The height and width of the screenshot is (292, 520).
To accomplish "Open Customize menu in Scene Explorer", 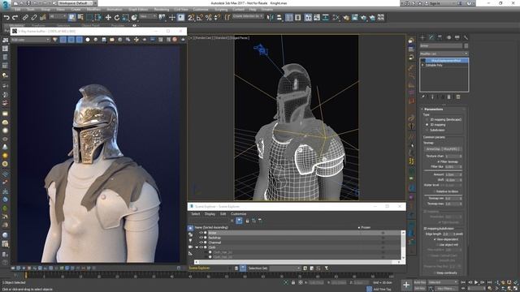I will coord(238,214).
